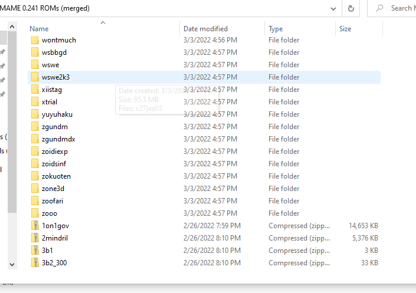This screenshot has height=293, width=416.
Task: Click the wontmuch folder icon
Action: 35,40
